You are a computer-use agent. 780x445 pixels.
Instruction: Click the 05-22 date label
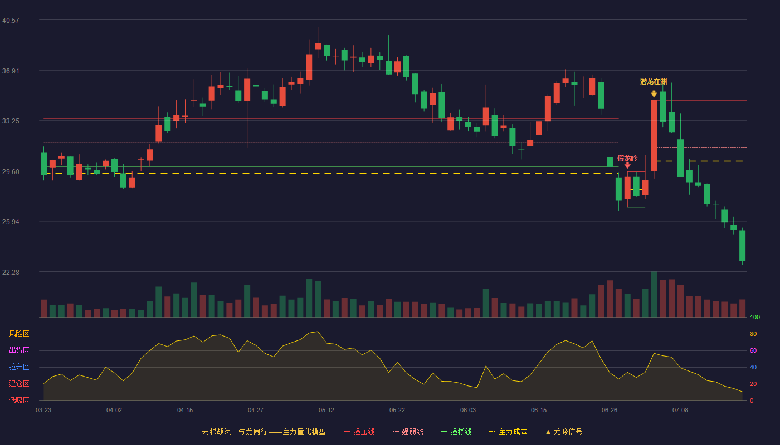click(x=397, y=410)
